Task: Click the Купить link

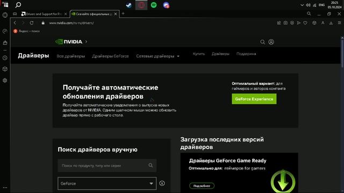Action: pos(199,54)
